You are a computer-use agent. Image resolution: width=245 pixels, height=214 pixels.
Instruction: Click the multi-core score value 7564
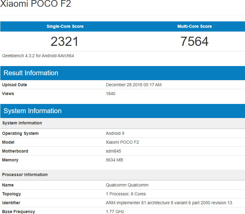[x=194, y=42]
